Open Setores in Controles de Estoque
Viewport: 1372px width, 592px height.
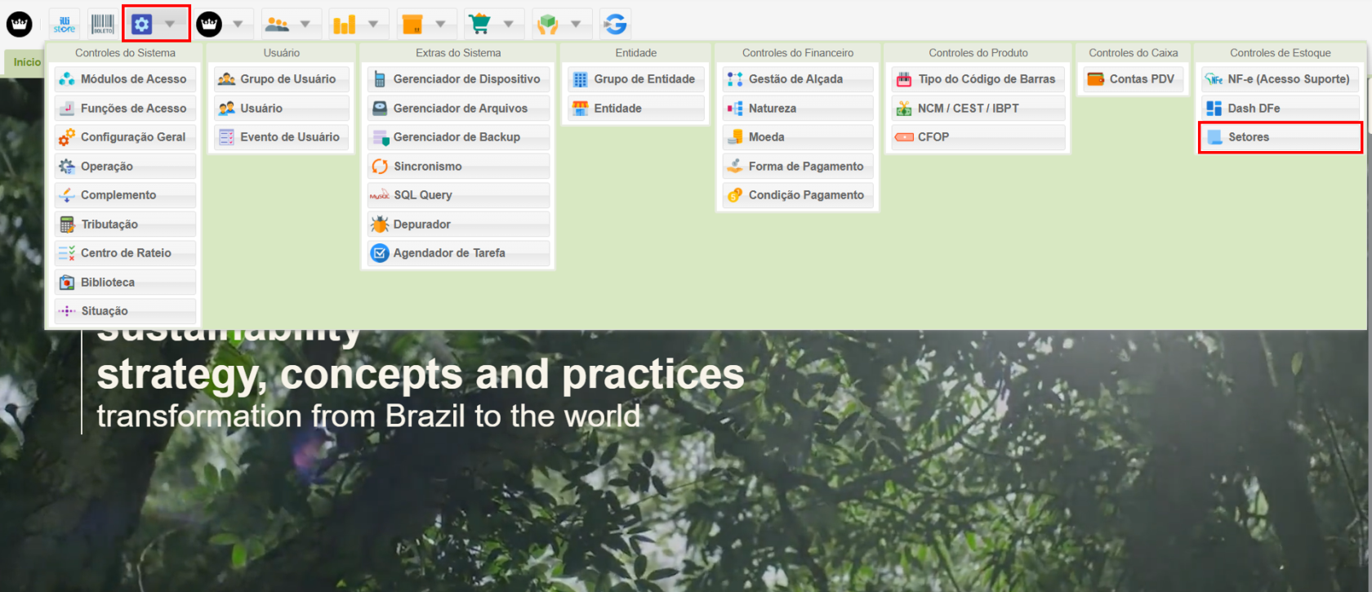coord(1279,137)
